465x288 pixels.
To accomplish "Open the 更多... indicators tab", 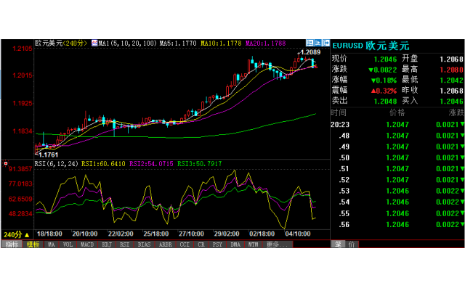I will point(278,244).
